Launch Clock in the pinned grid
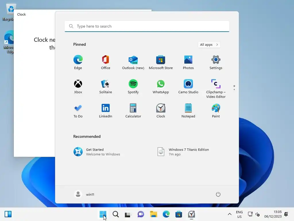The width and height of the screenshot is (294, 221). coord(161,111)
